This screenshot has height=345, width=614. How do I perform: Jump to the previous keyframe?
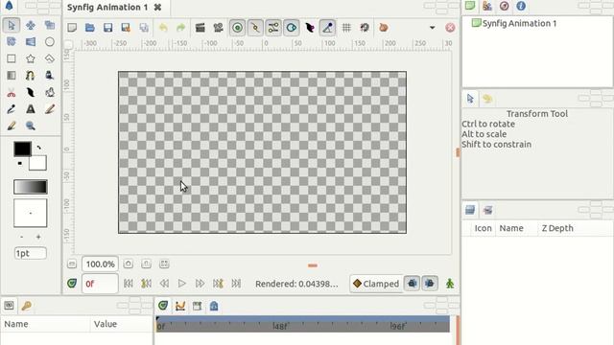[146, 284]
